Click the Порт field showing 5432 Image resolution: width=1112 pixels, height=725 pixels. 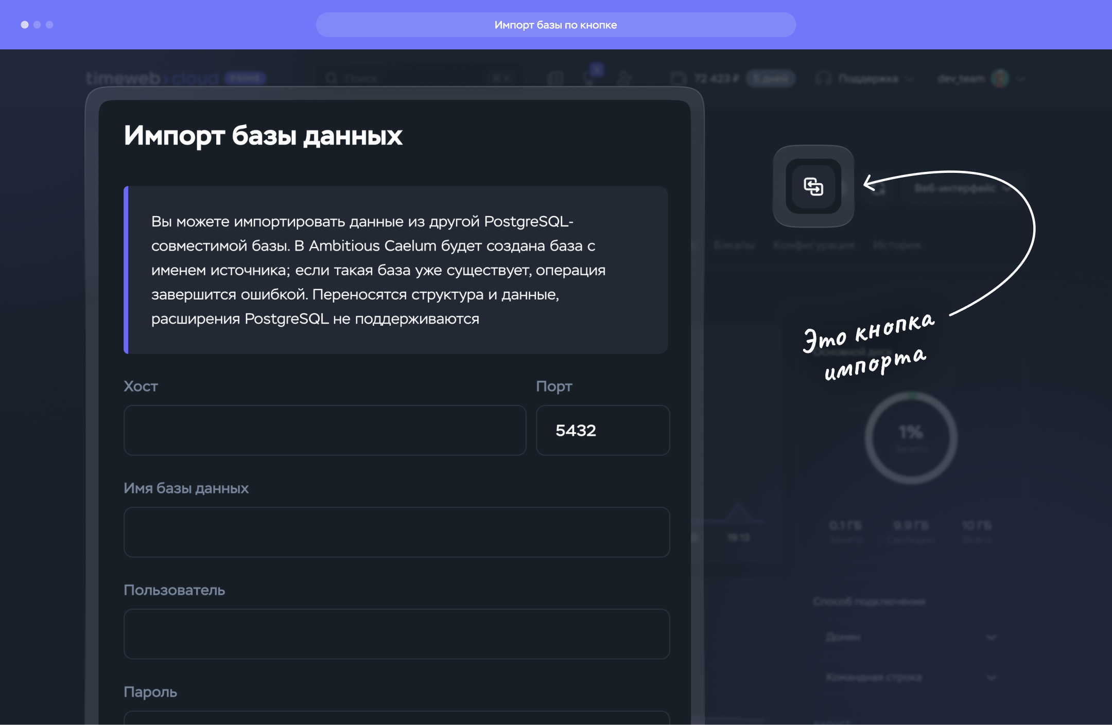(x=602, y=430)
